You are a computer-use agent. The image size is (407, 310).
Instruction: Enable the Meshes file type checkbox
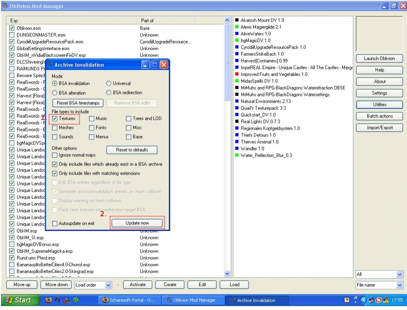click(55, 128)
